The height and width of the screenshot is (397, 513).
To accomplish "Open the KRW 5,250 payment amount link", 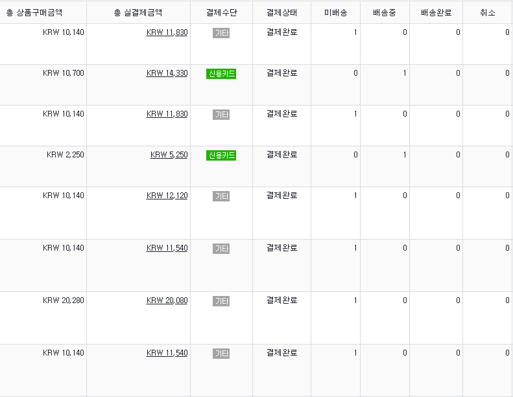I will [x=169, y=155].
